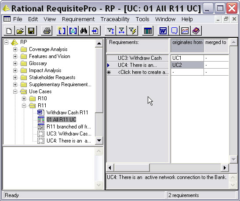The width and height of the screenshot is (240, 201).
Task: Expand the R10 folder
Action: [x=24, y=99]
